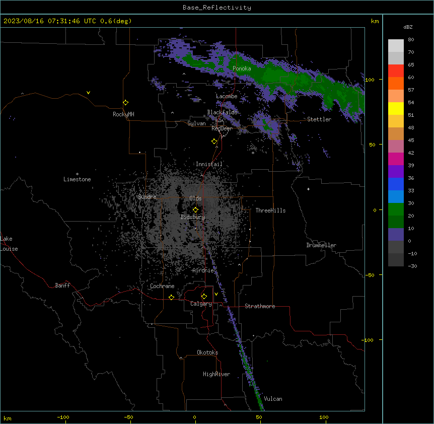Click the blue 36 dBZ legend swatch
434x424 pixels.
(x=396, y=184)
